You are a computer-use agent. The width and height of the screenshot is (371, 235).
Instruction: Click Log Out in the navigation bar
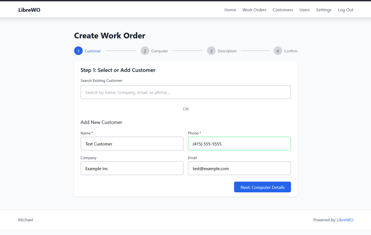(345, 10)
